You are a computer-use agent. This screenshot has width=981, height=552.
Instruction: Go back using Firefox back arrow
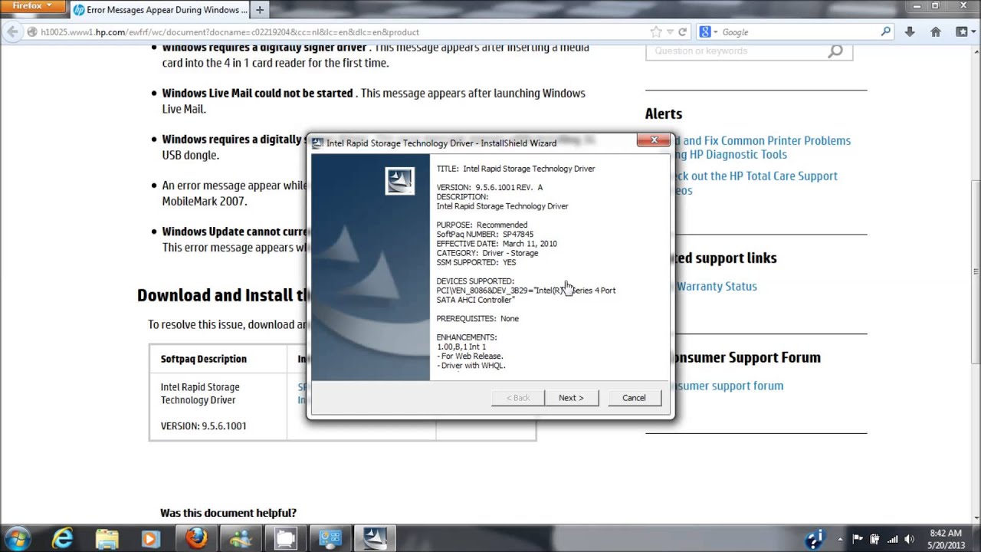click(12, 32)
